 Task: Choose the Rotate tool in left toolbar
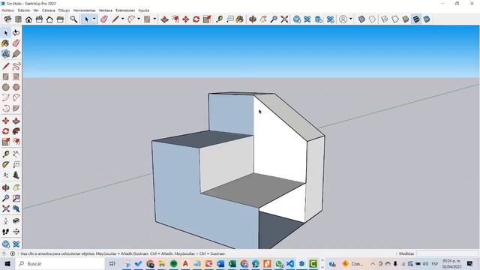[x=5, y=131]
